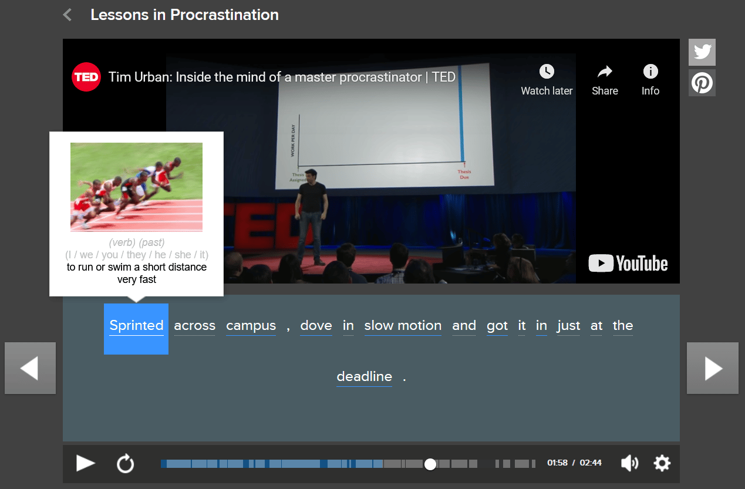This screenshot has height=489, width=745.
Task: Select the highlighted word 'Sprinted'
Action: coord(136,326)
